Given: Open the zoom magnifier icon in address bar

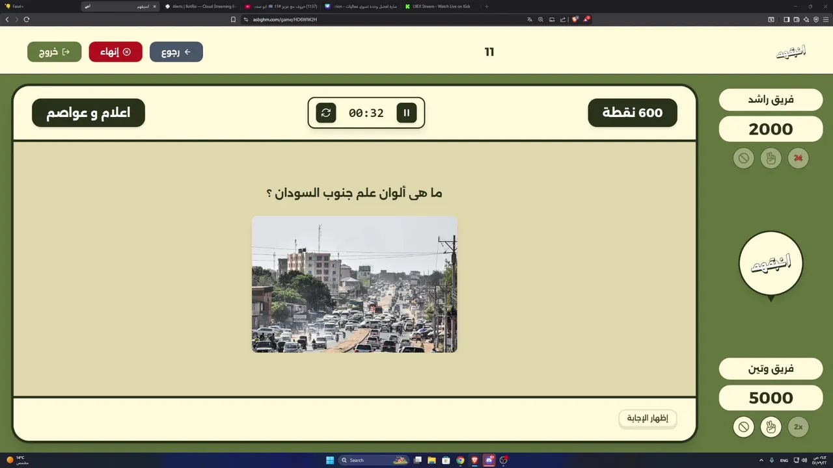Looking at the screenshot, I should coord(540,19).
